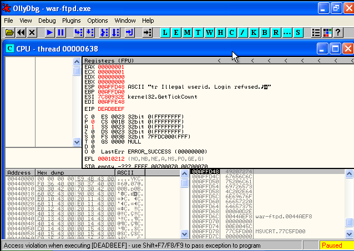Open the View menu
Screen dimensions: 354x251
[26, 21]
